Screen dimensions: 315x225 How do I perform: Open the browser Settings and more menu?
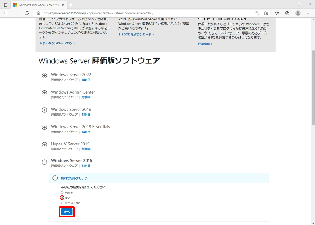[309, 13]
